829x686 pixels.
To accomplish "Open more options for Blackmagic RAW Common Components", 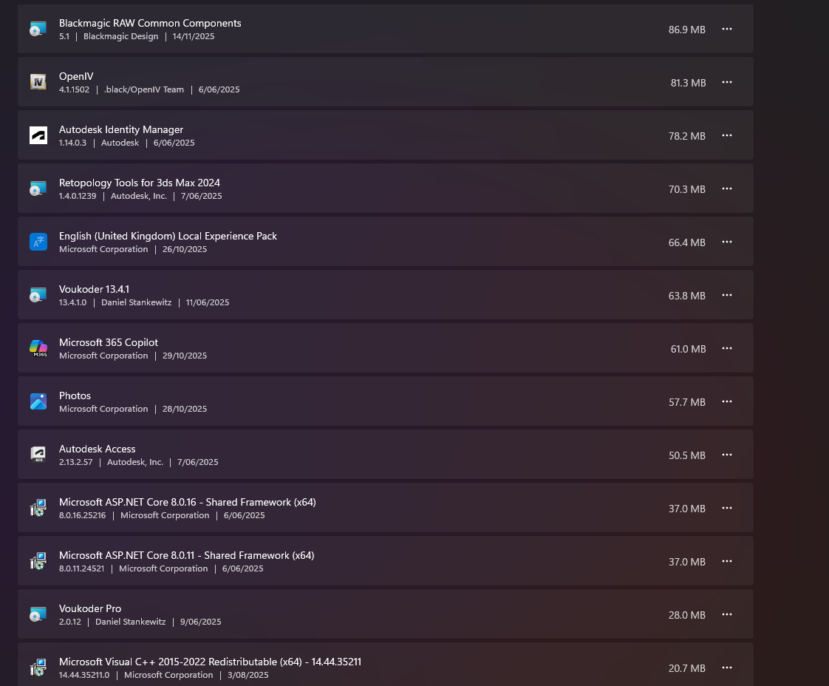I will click(x=727, y=29).
